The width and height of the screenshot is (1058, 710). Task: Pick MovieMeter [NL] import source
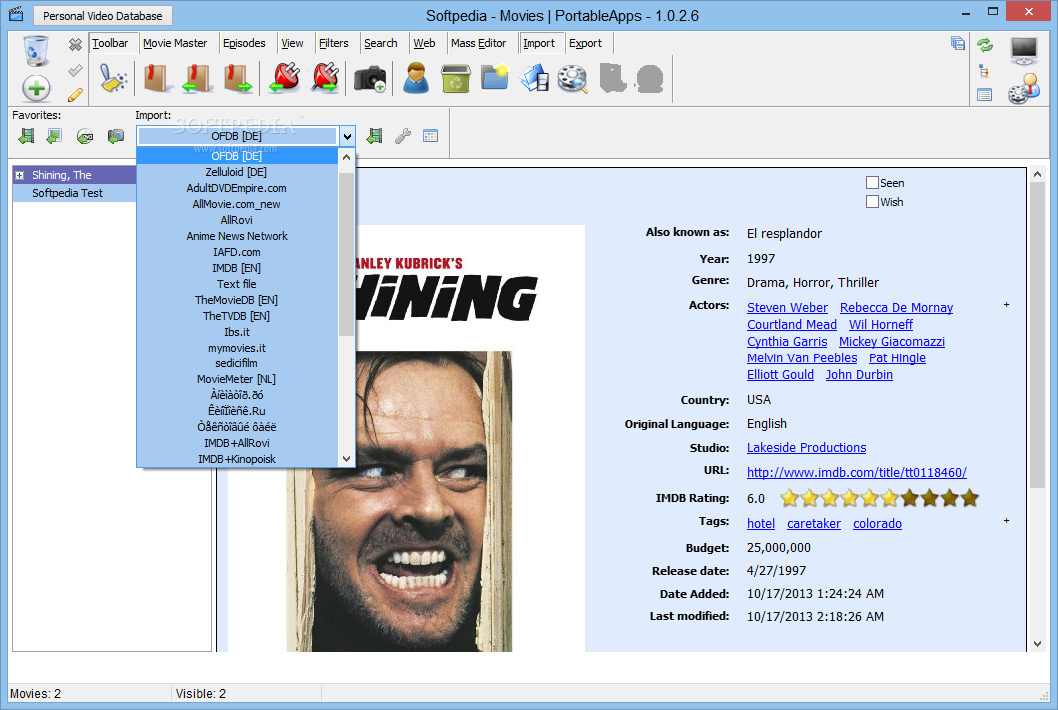click(x=237, y=379)
